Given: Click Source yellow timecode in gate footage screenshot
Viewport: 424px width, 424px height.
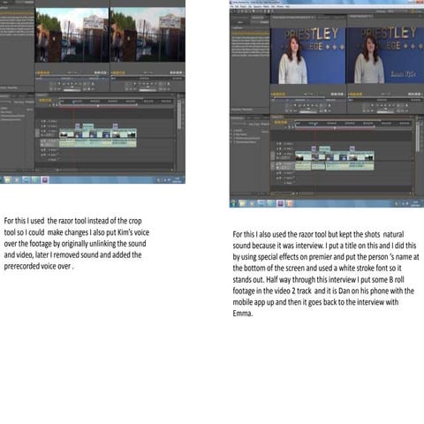Looking at the screenshot, I should [42, 72].
